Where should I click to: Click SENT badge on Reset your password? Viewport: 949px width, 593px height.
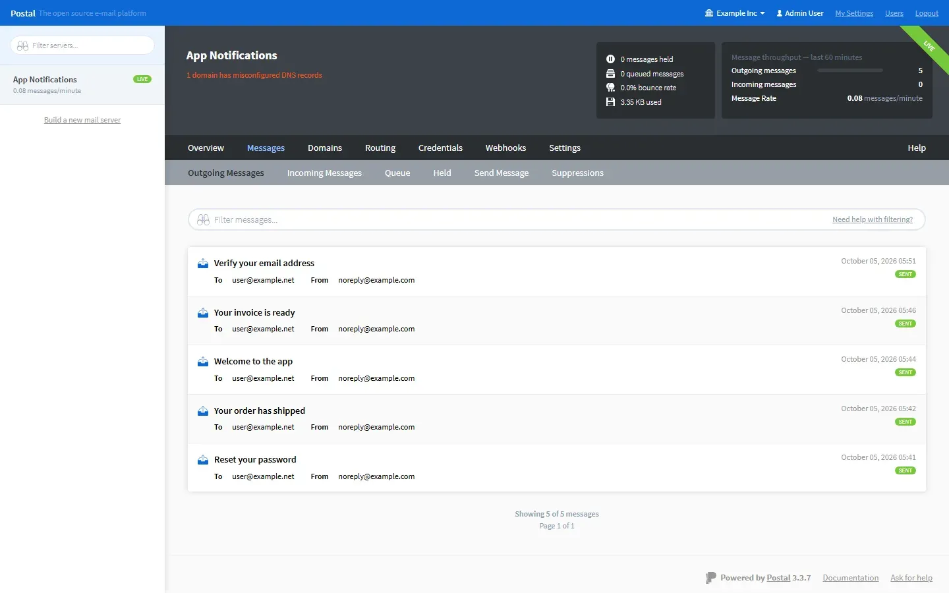pyautogui.click(x=906, y=470)
